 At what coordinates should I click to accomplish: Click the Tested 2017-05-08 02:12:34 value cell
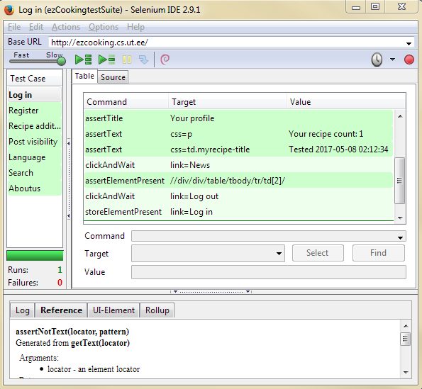tap(338, 150)
